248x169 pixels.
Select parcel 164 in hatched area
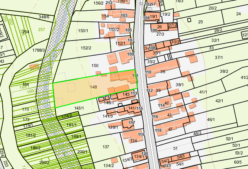pyautogui.click(x=26, y=84)
